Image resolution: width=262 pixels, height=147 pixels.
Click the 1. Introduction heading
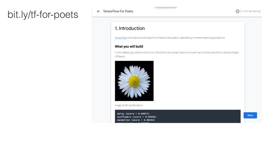(130, 28)
